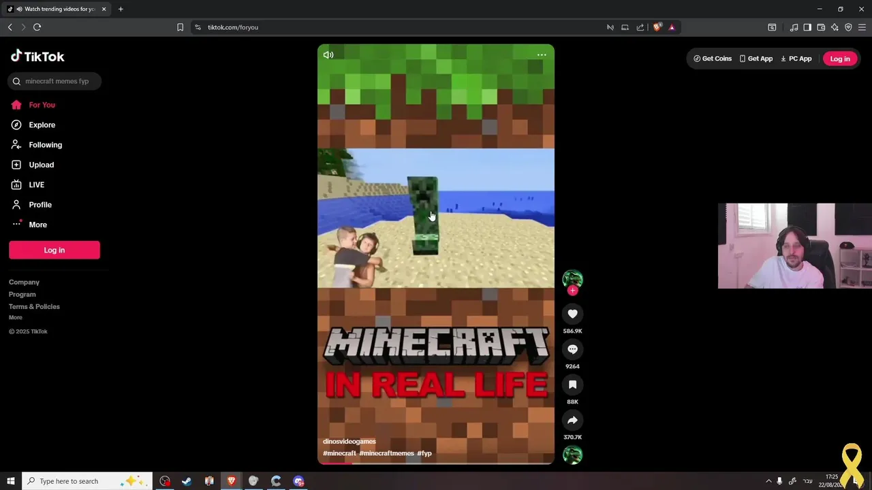This screenshot has height=490, width=872.
Task: Bookmark the video with the save icon
Action: pyautogui.click(x=572, y=385)
